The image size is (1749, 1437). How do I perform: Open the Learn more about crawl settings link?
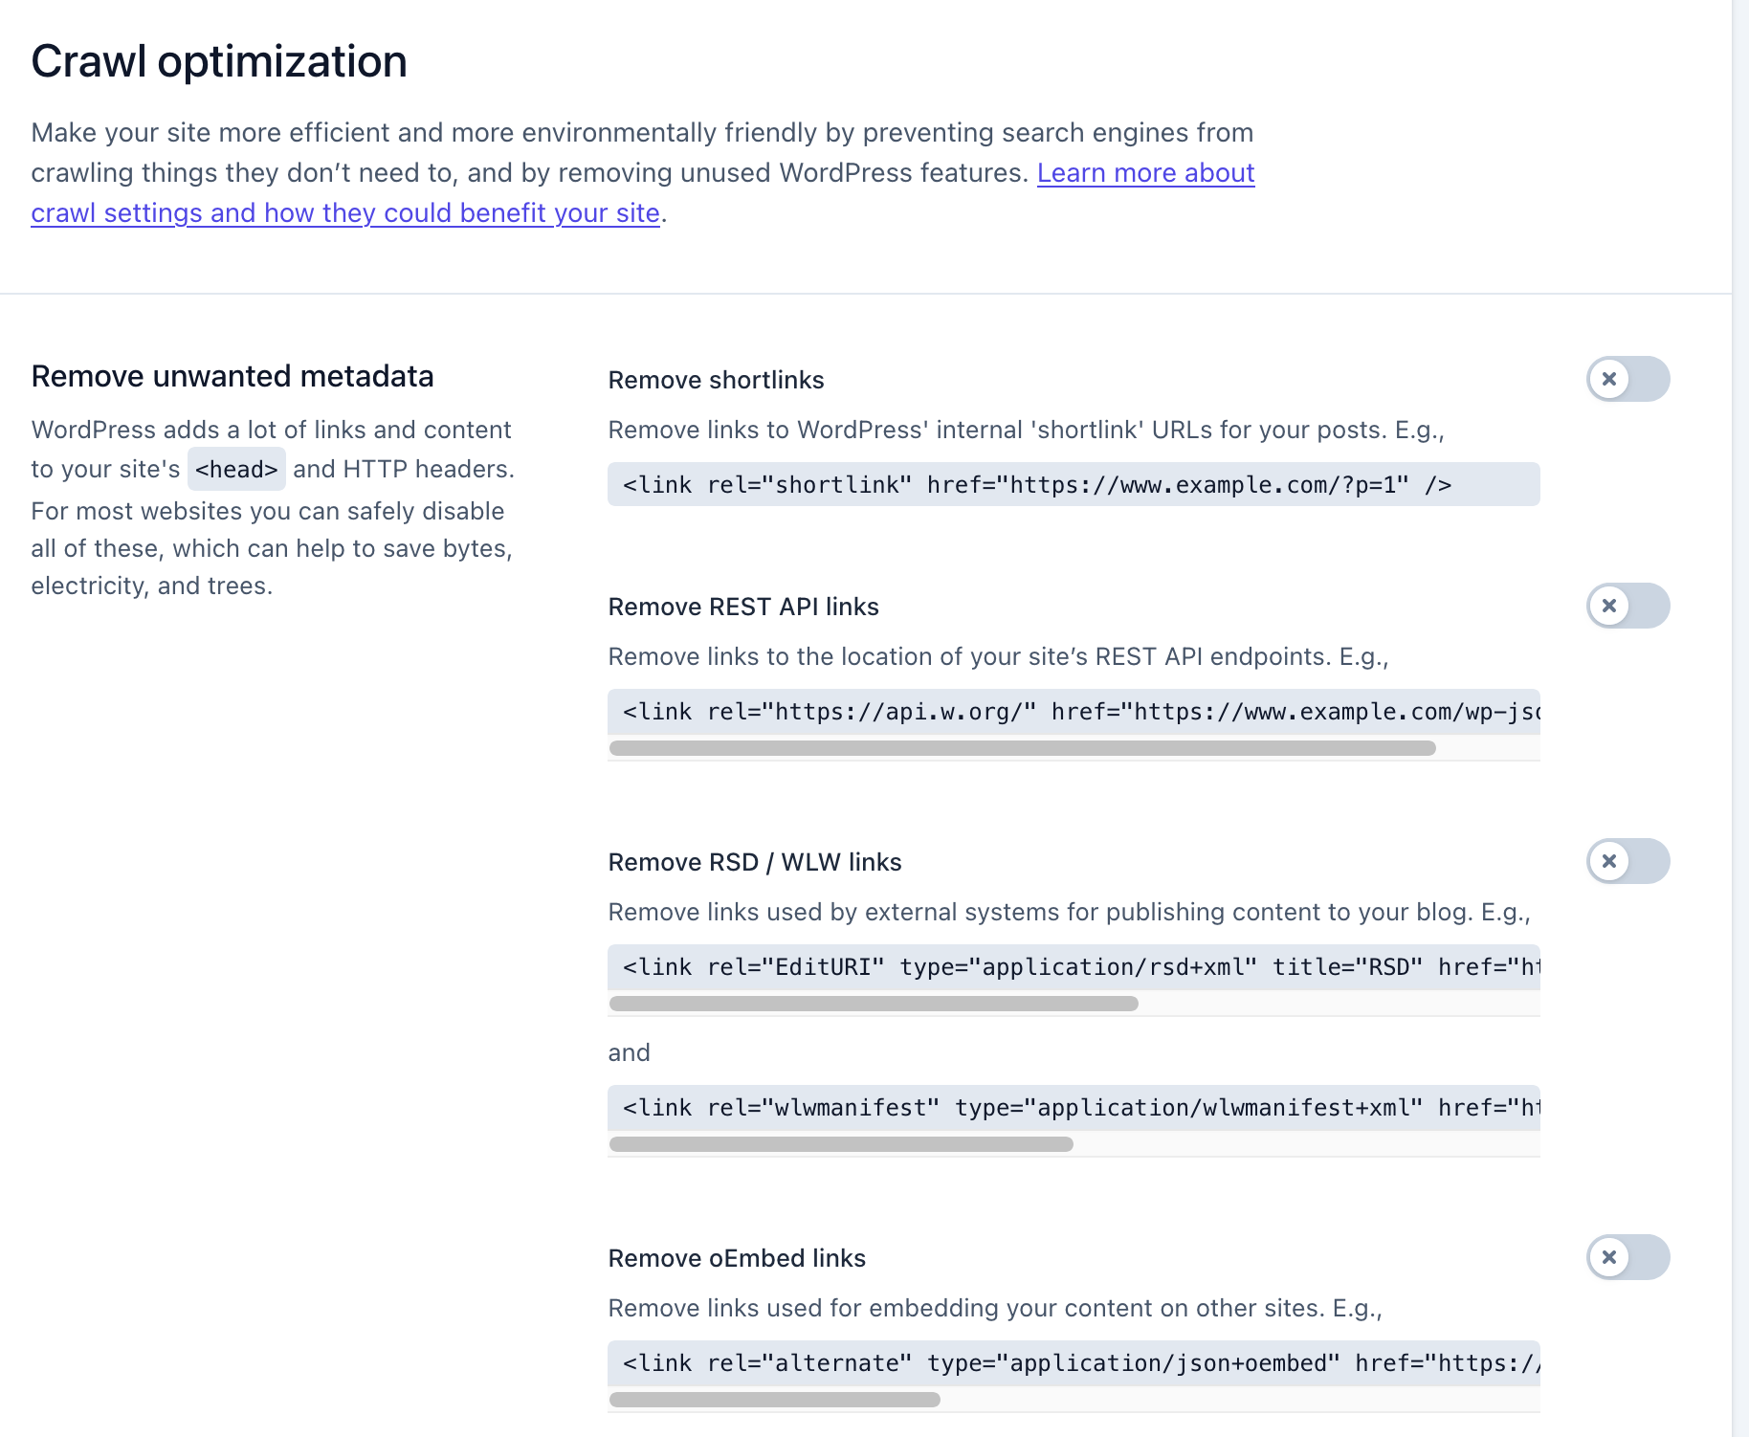coord(1145,173)
